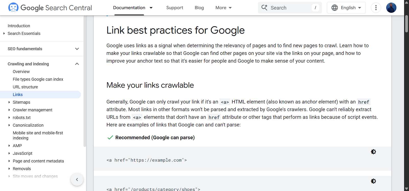Open the Overview sidebar link
Viewport: 409px width, 191px height.
[x=21, y=71]
